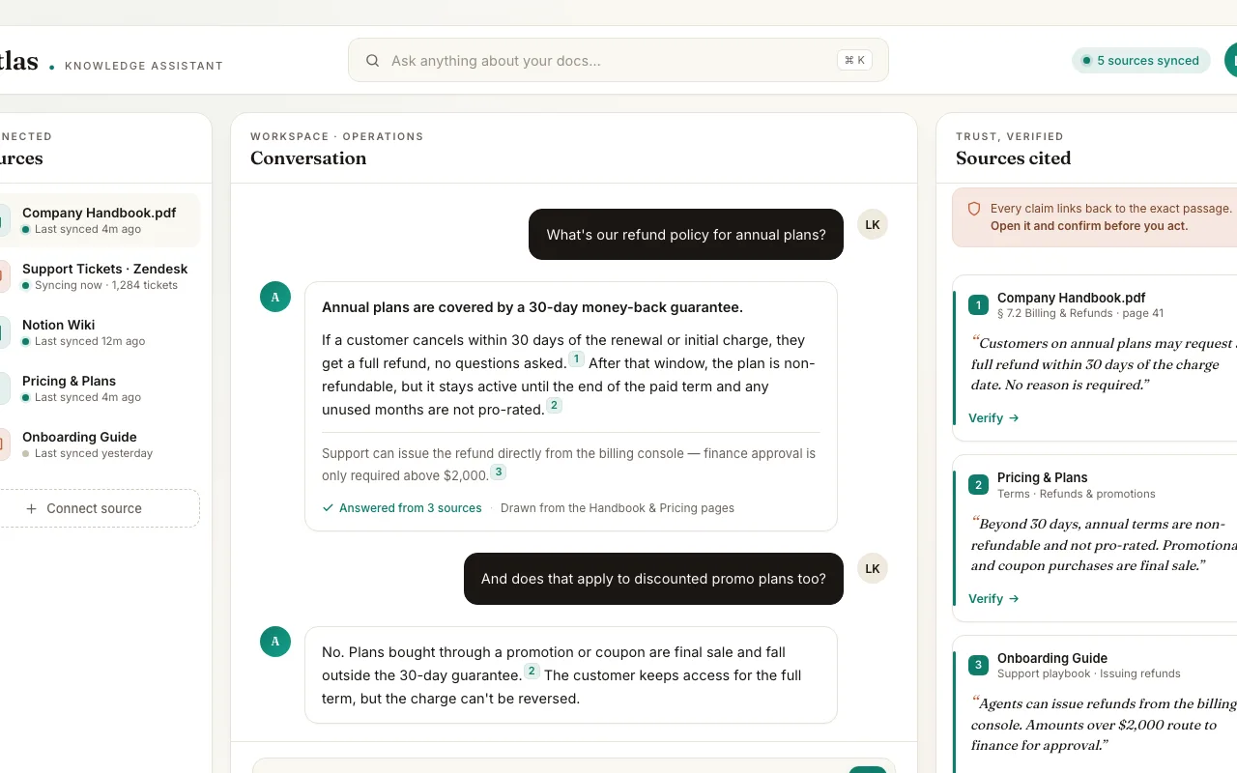The width and height of the screenshot is (1237, 773).
Task: Click the checkmark icon beside Answered from 3 sources
Action: click(328, 508)
